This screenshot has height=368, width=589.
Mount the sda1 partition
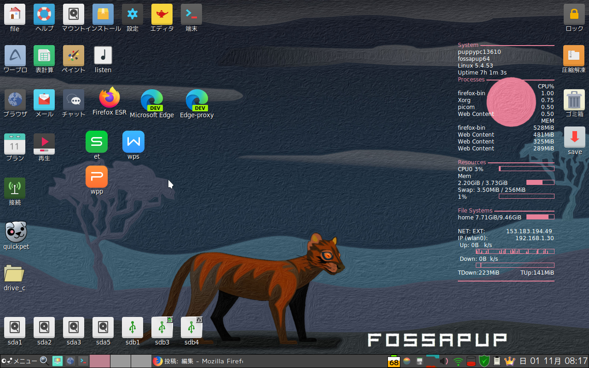pos(14,328)
